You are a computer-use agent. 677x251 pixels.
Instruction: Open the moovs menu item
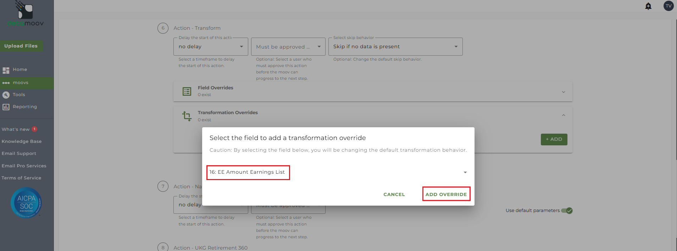(21, 83)
